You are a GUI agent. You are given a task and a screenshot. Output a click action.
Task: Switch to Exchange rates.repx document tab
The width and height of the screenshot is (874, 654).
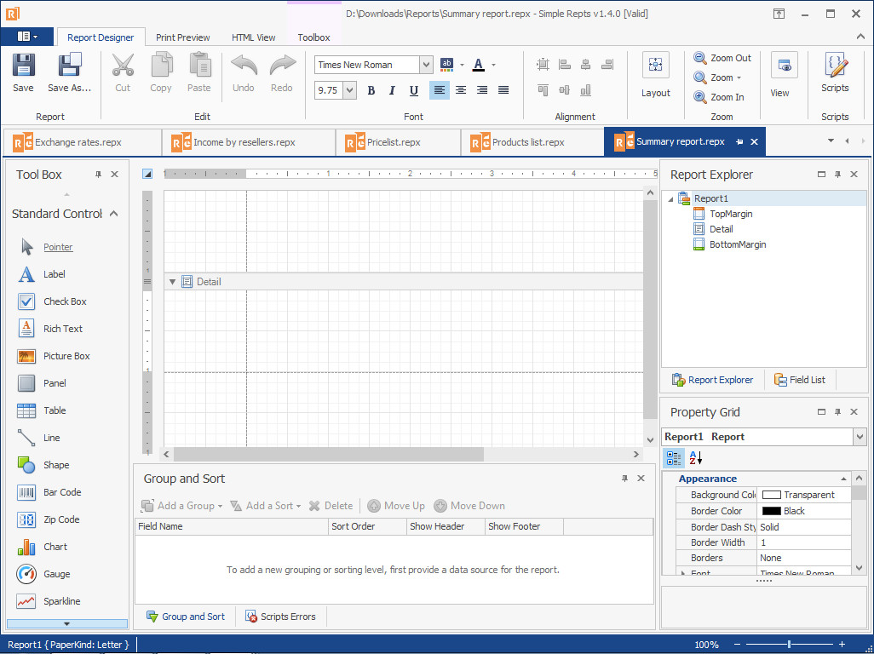pyautogui.click(x=83, y=142)
